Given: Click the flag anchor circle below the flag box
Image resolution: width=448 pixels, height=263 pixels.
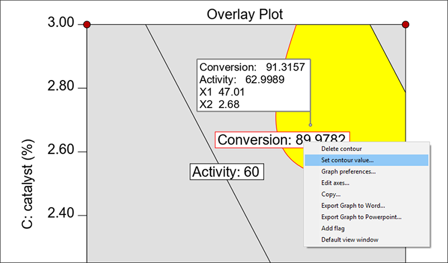Looking at the screenshot, I should tap(310, 125).
